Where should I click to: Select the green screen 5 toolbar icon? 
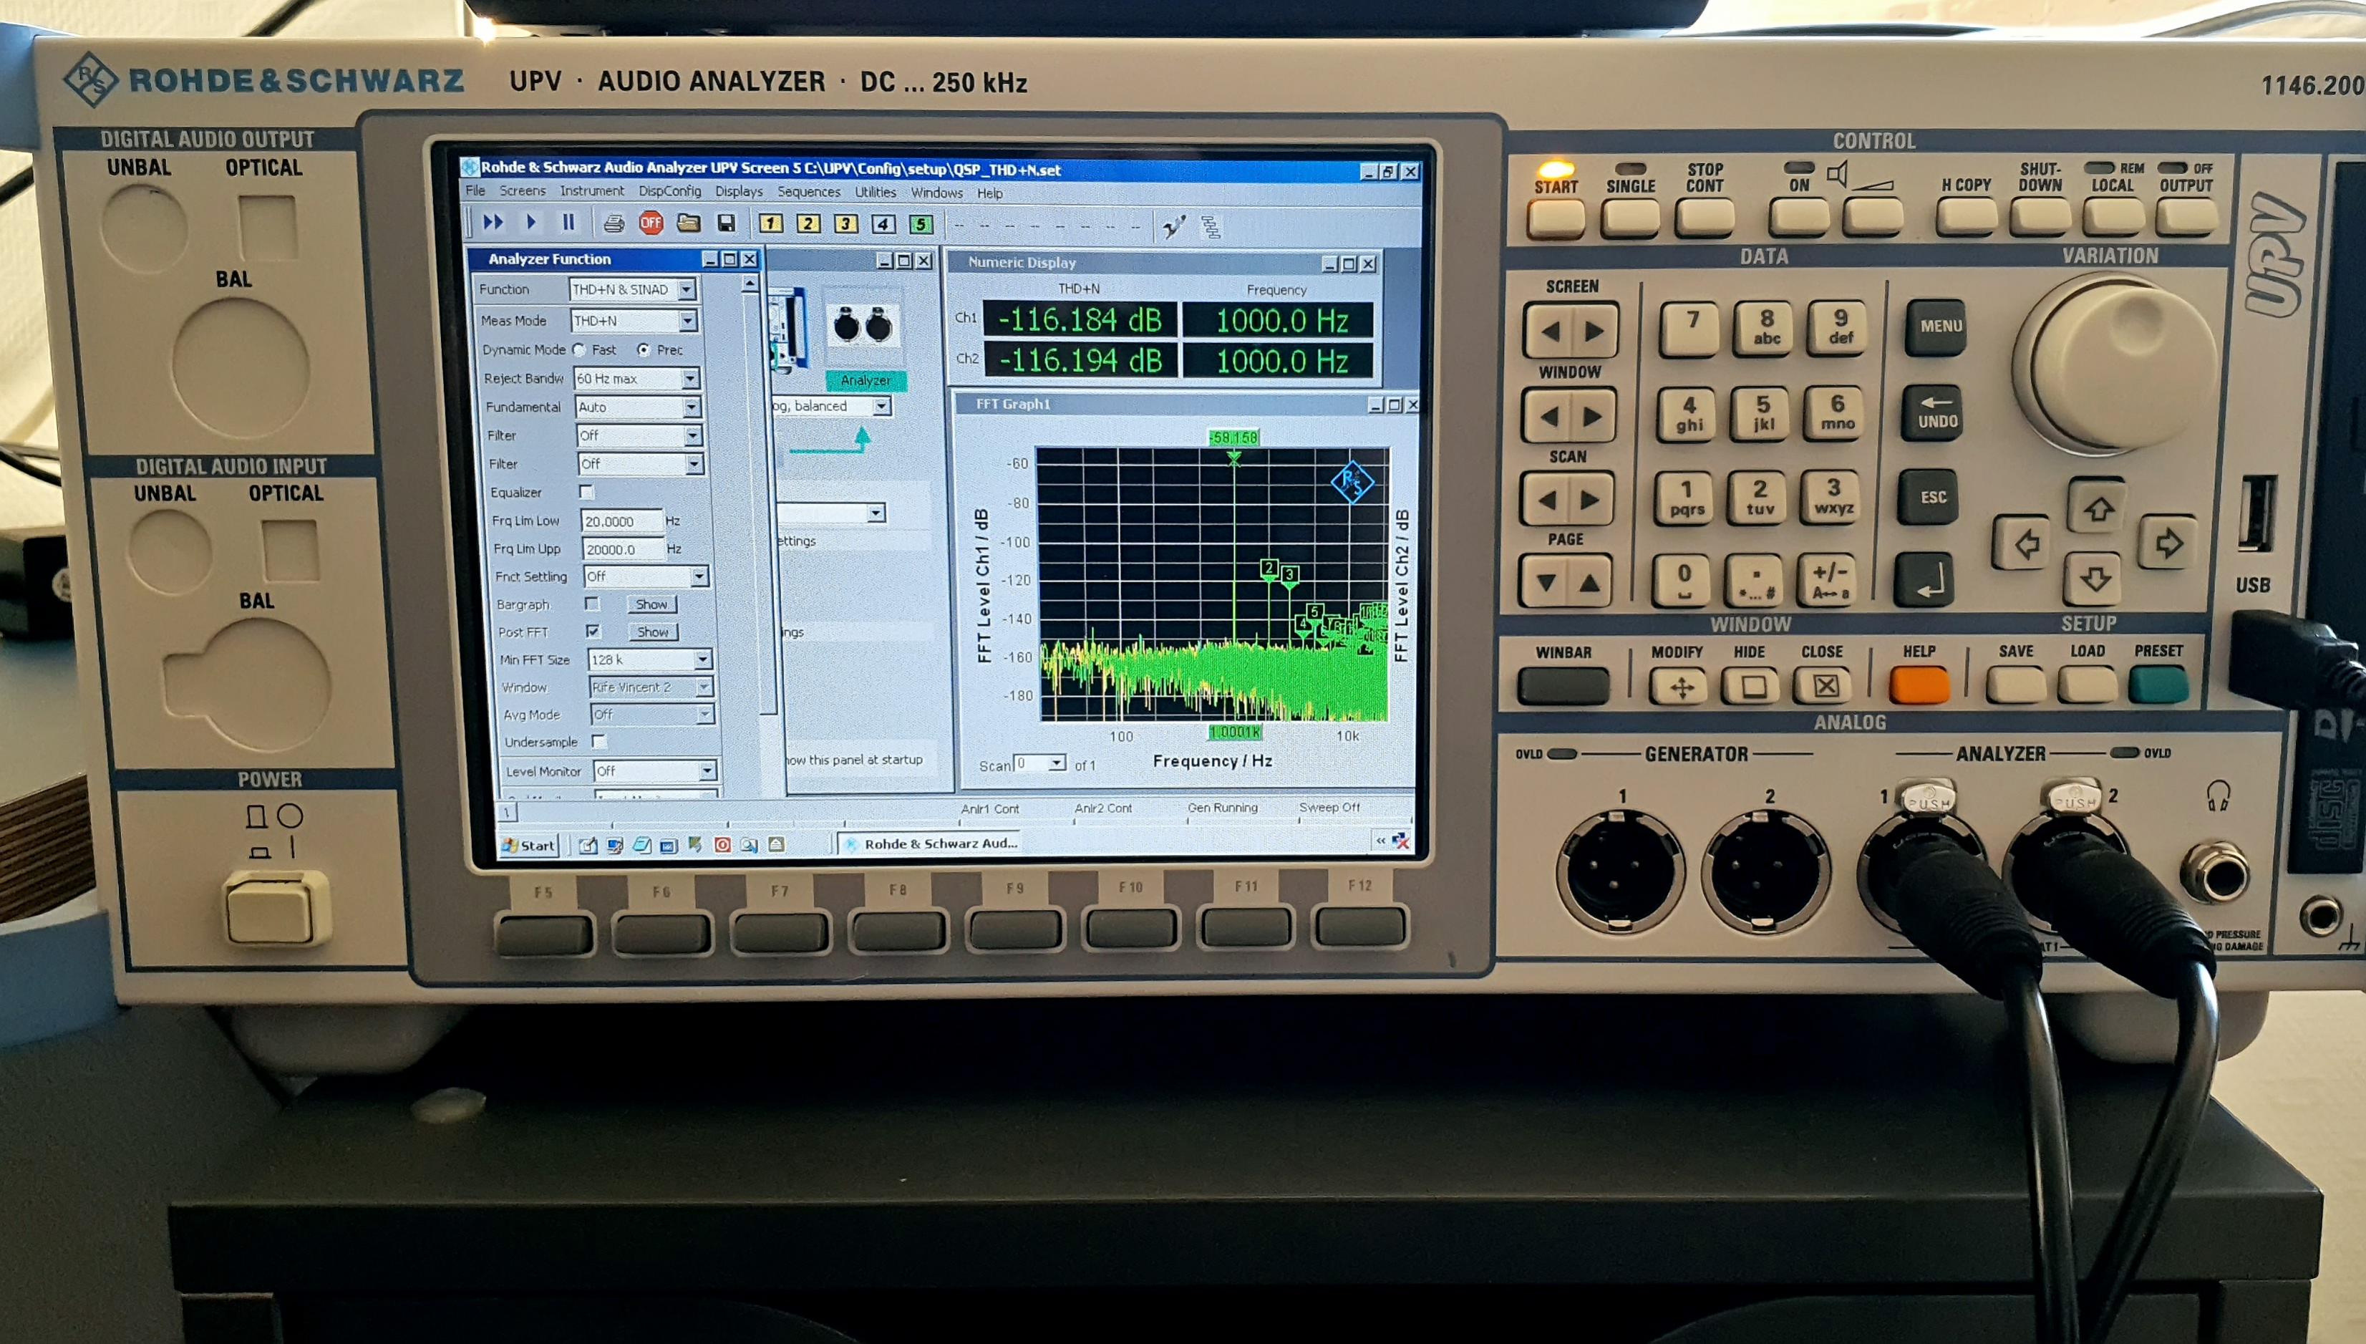point(920,223)
